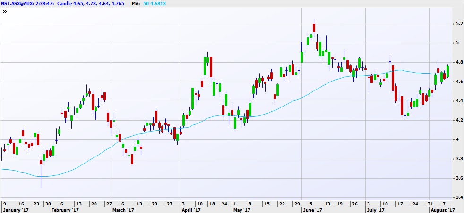Select the 2:38:47 time readout
This screenshot has height=213, width=464.
tap(44, 4)
